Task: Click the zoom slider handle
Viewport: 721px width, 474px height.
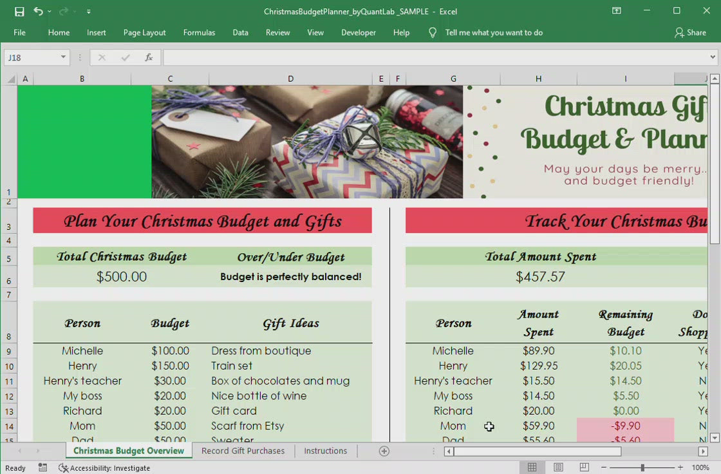Action: (x=642, y=468)
